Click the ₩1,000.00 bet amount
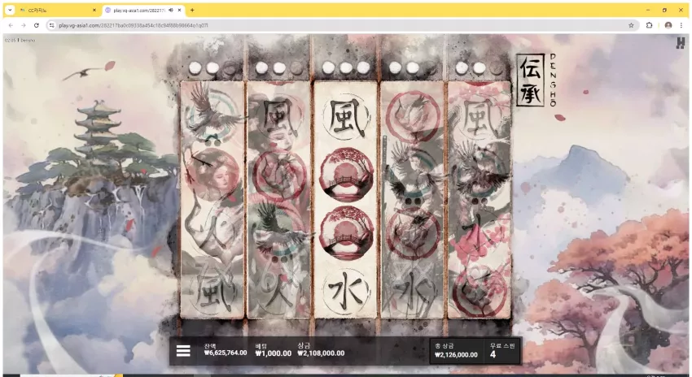This screenshot has height=377, width=692. (x=274, y=353)
